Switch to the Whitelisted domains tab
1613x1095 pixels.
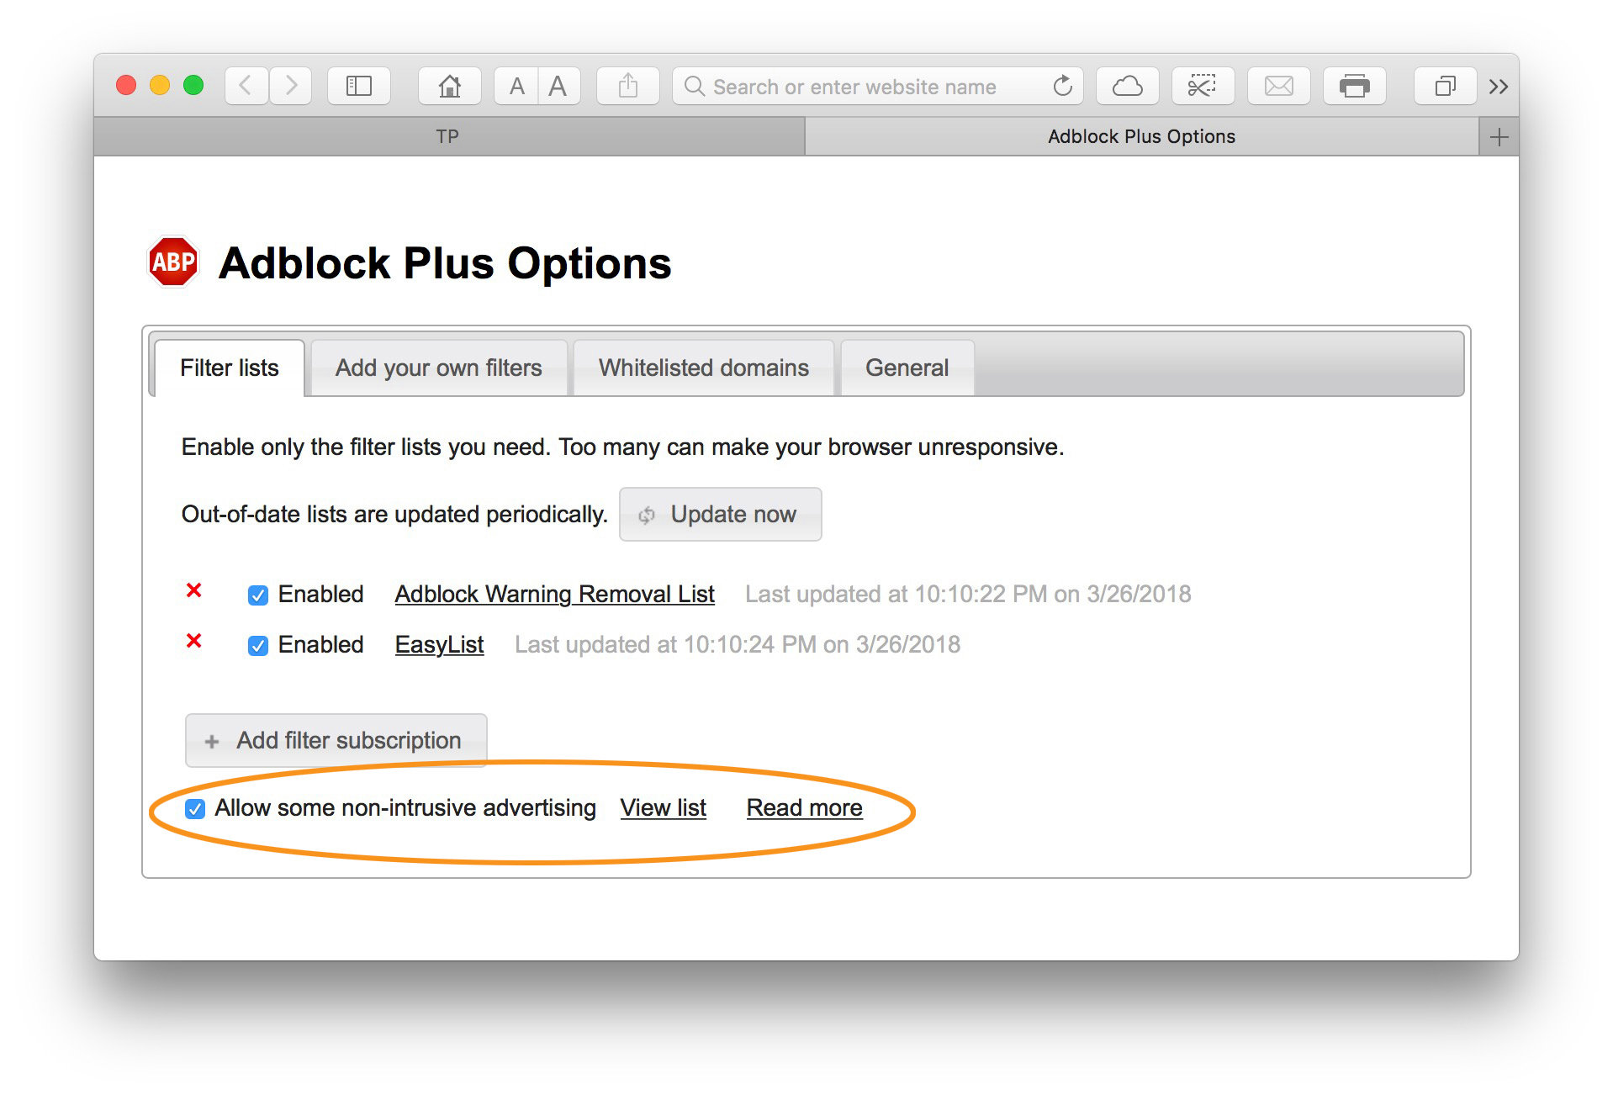[x=703, y=368]
